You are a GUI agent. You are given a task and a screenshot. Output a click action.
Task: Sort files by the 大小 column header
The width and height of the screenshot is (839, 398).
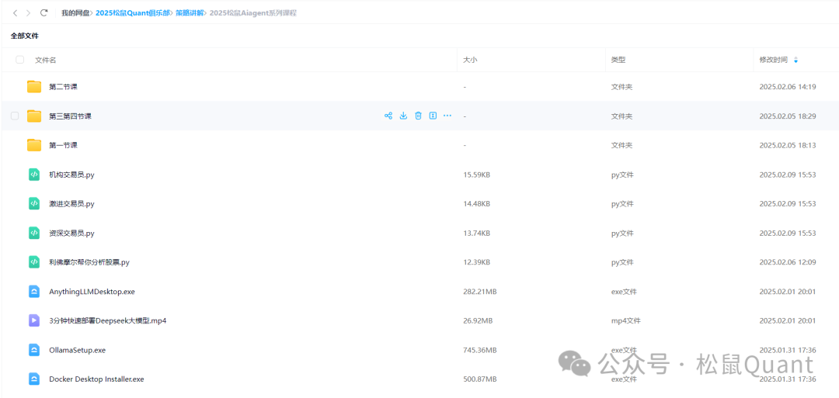(x=470, y=60)
